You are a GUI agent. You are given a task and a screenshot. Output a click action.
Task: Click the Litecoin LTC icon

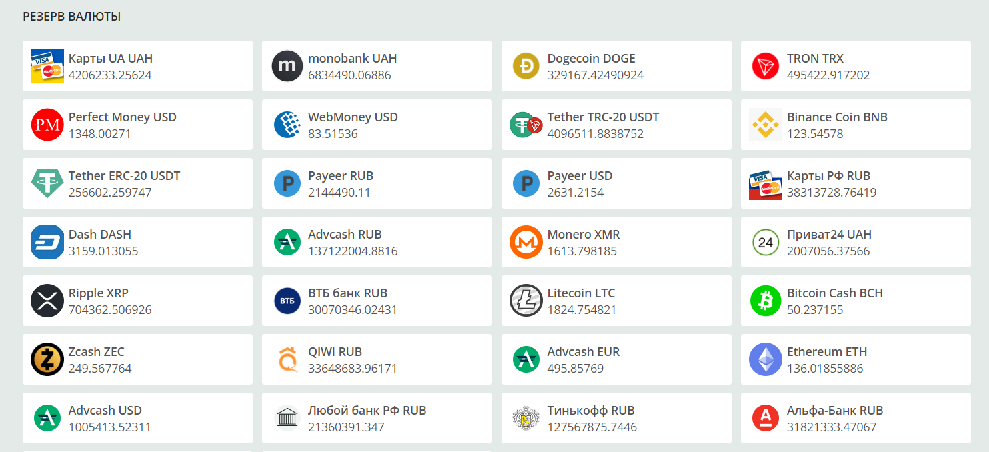(x=526, y=301)
